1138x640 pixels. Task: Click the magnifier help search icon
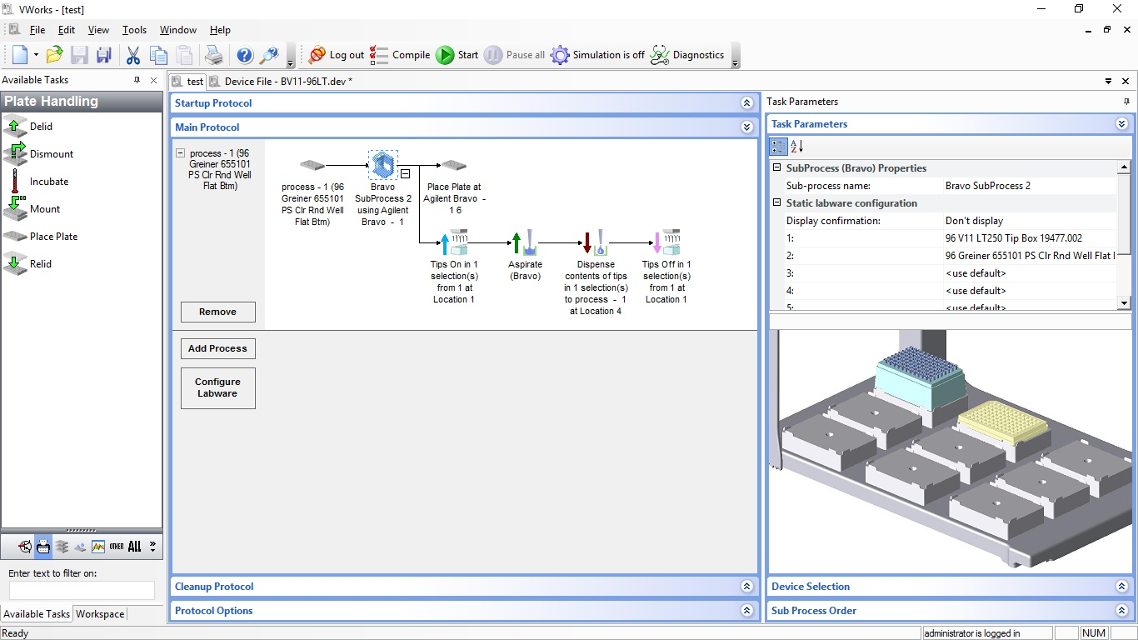point(269,55)
